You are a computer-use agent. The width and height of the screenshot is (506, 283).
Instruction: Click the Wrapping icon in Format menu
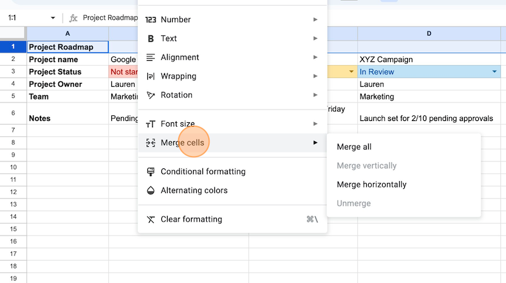[x=151, y=76]
